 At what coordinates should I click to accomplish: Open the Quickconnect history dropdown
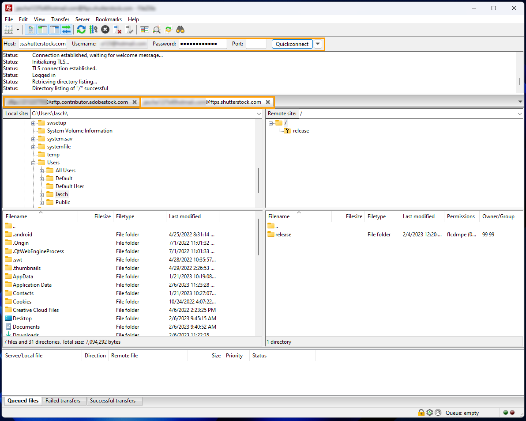tap(318, 44)
